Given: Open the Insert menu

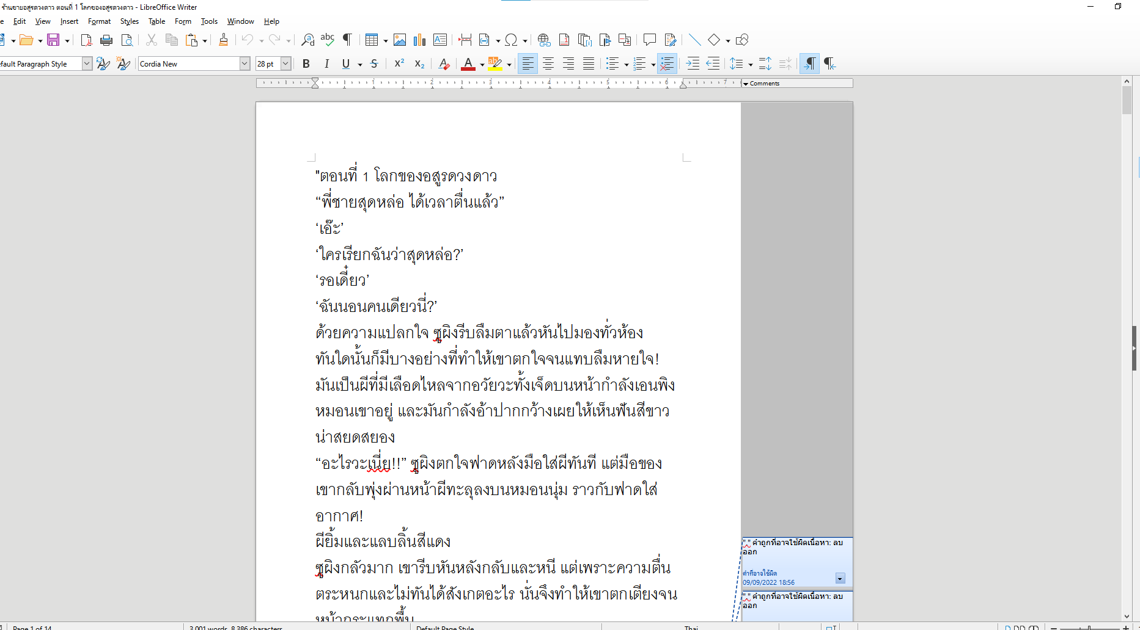Looking at the screenshot, I should coord(69,21).
